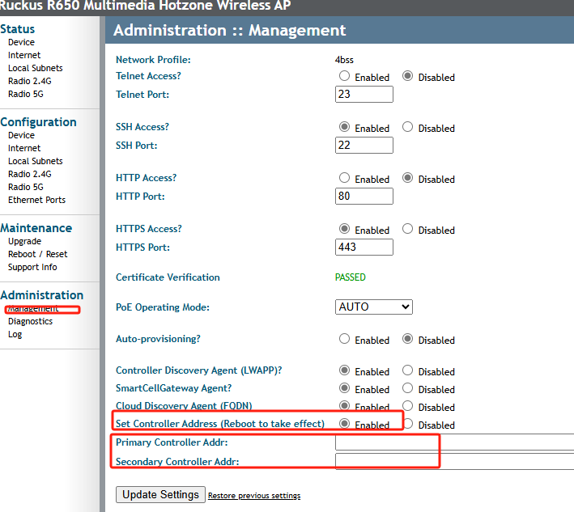Open Ethernet Ports configuration
This screenshot has width=574, height=512.
click(36, 200)
